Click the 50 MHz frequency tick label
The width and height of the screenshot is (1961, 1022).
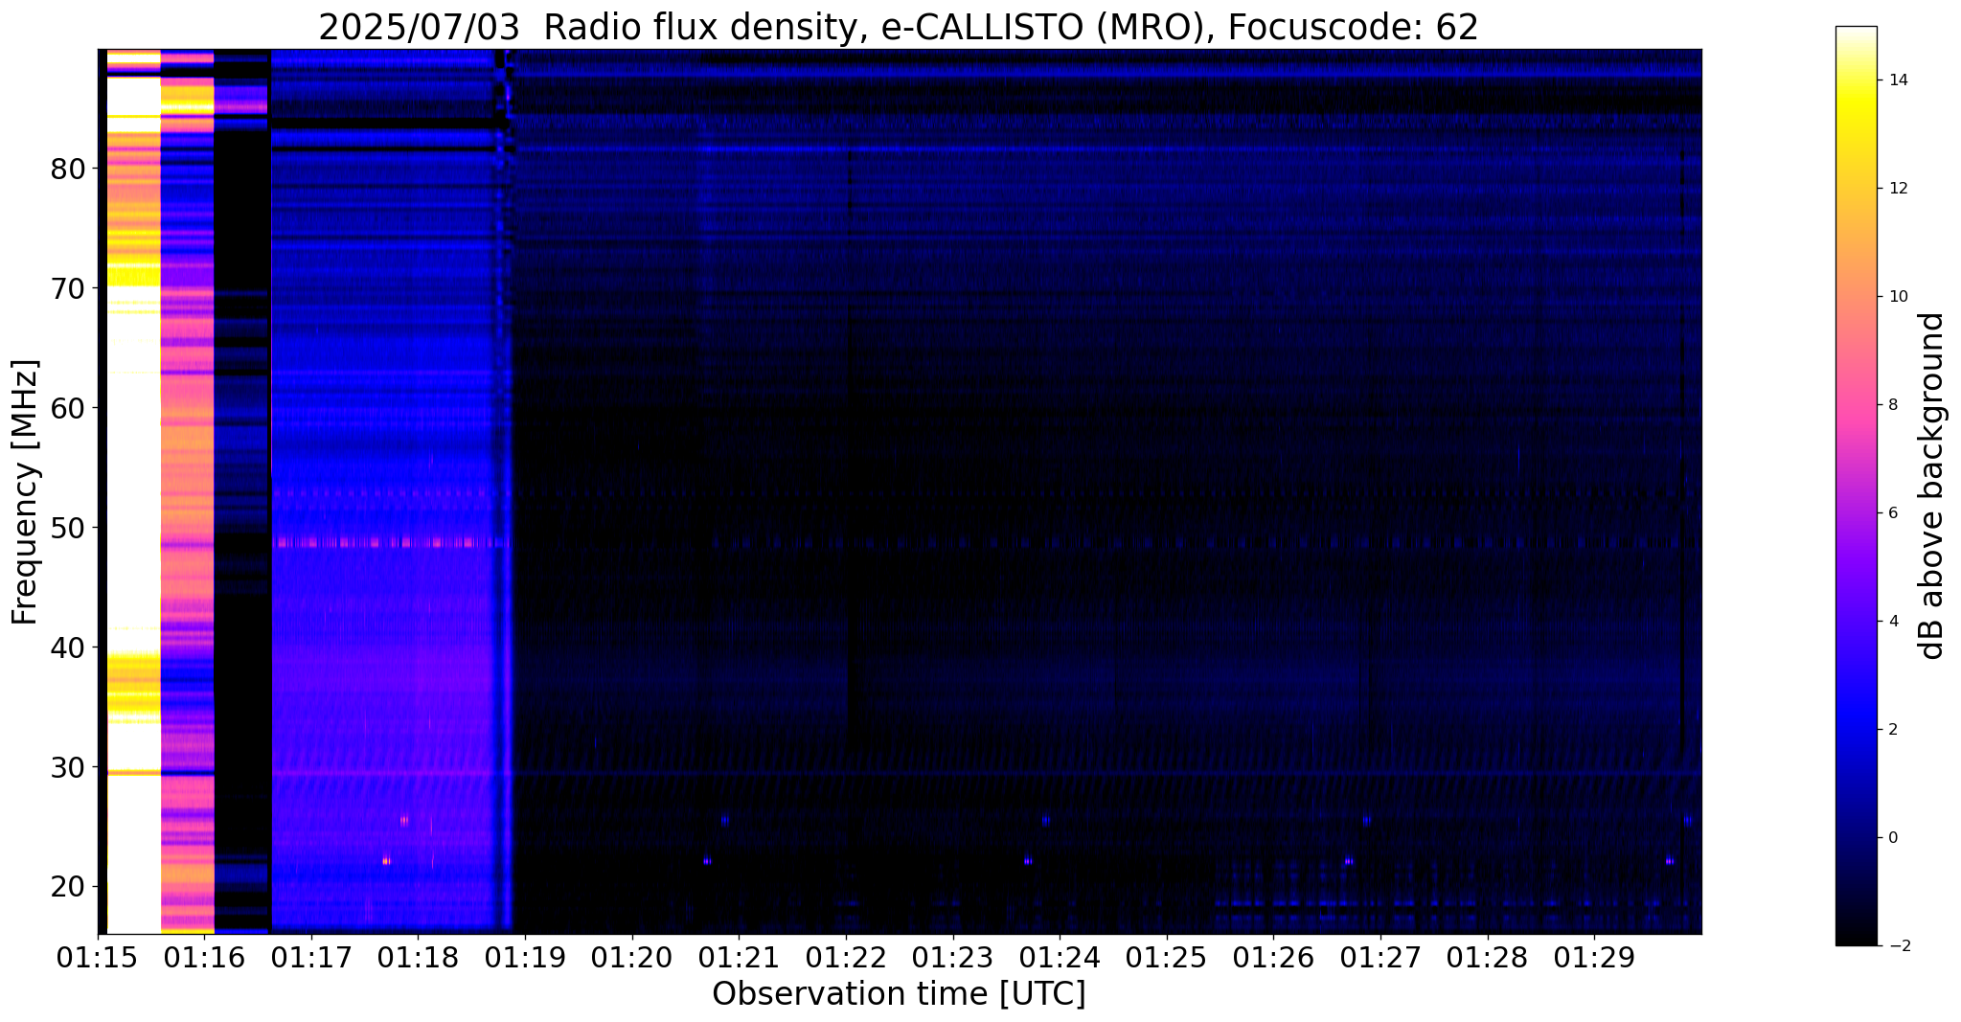coord(68,528)
